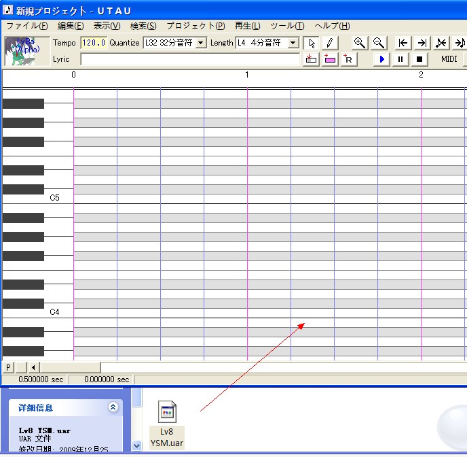Screen dimensions: 467x457
Task: Select the Lv8 YSM.uar file icon
Action: pyautogui.click(x=167, y=412)
